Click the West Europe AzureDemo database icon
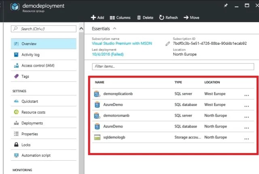This screenshot has height=174, width=259. coord(97,105)
